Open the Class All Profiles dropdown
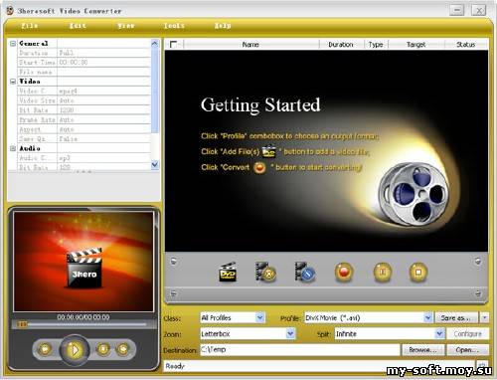This screenshot has width=497, height=380. coord(260,317)
